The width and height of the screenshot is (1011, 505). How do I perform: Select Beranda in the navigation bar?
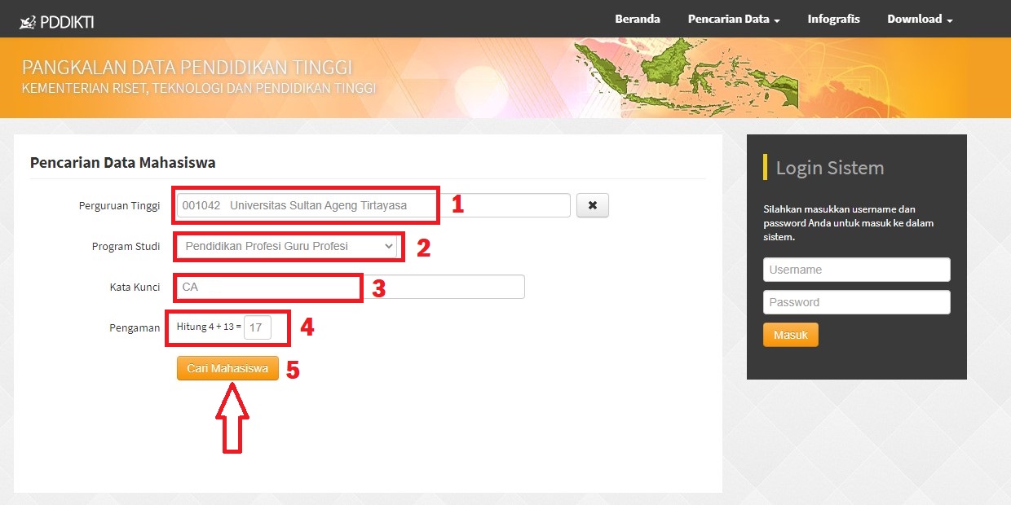click(638, 18)
